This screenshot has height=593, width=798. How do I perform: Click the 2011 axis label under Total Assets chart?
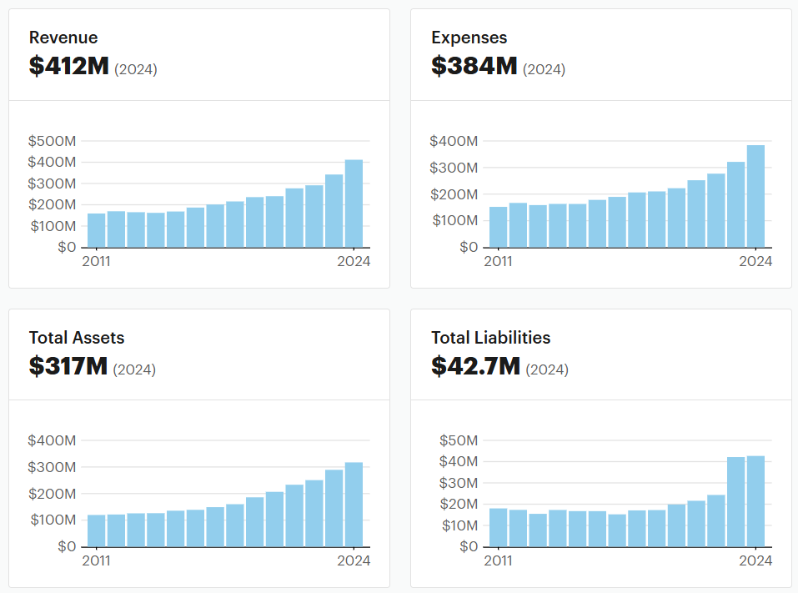97,560
